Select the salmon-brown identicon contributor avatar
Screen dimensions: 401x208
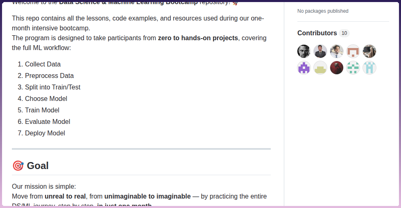(353, 51)
